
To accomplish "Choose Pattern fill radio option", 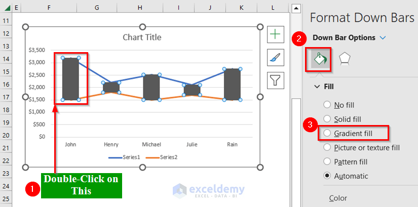I will tap(327, 161).
